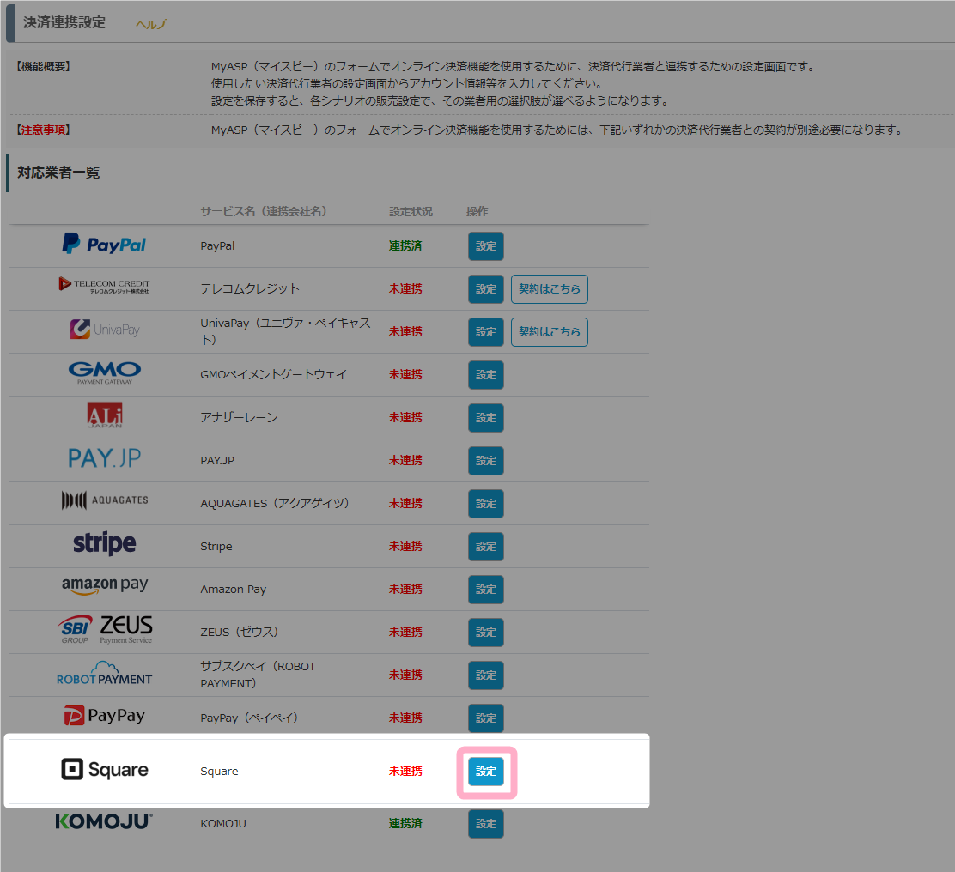
Task: Open settings for Amazon Pay row
Action: tap(486, 590)
